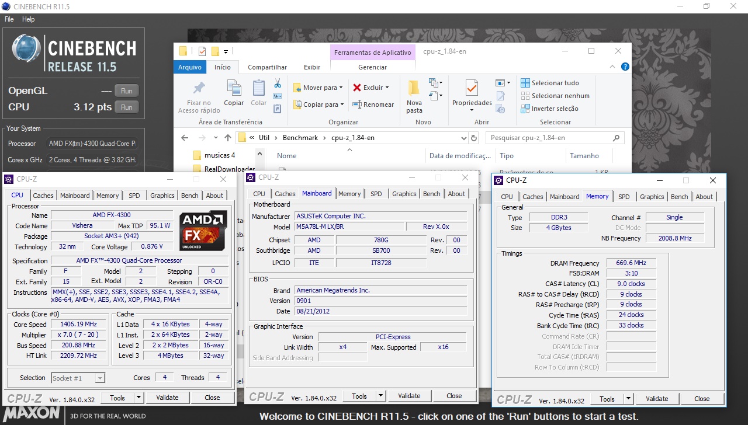
Task: Click the Benchmark breadcrumb in address bar
Action: 300,138
